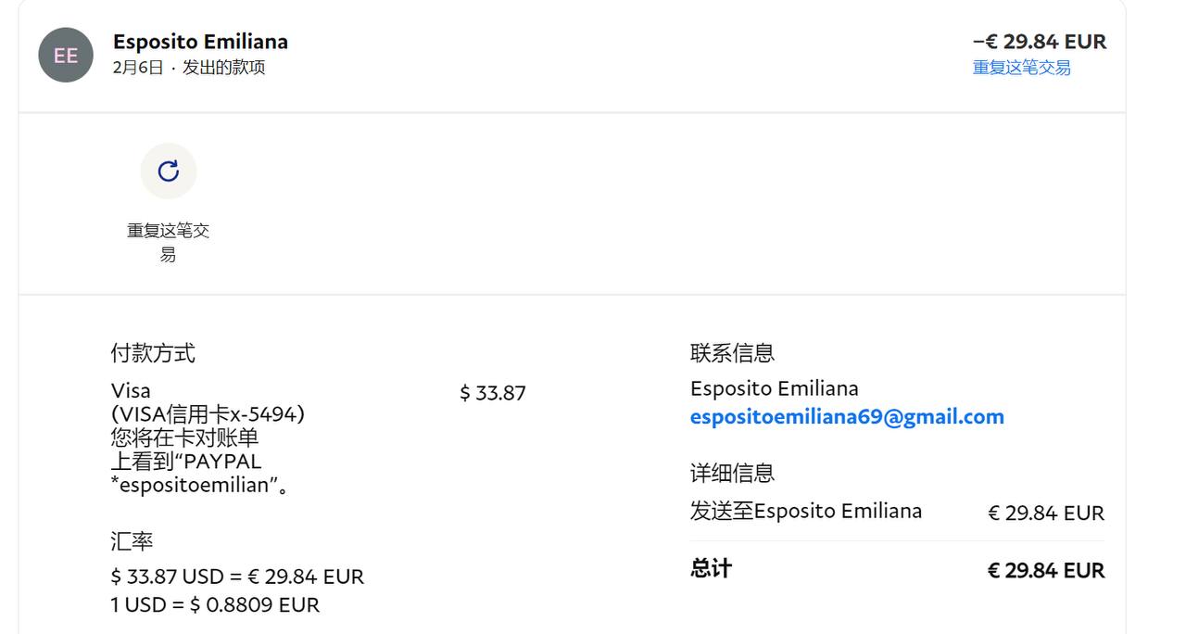Click the 发送至Esposito Emiliana detail row
The width and height of the screenshot is (1186, 634).
[805, 512]
